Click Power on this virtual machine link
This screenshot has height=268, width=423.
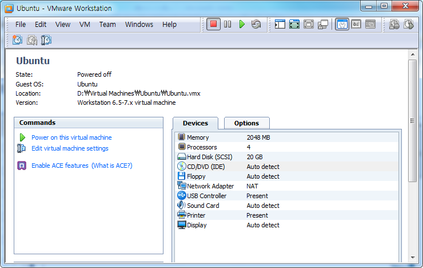tap(71, 137)
